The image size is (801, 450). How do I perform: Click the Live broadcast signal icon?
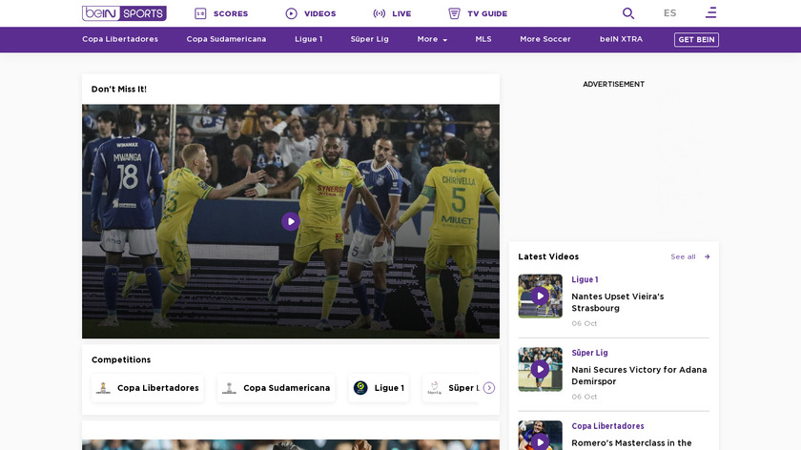[380, 13]
